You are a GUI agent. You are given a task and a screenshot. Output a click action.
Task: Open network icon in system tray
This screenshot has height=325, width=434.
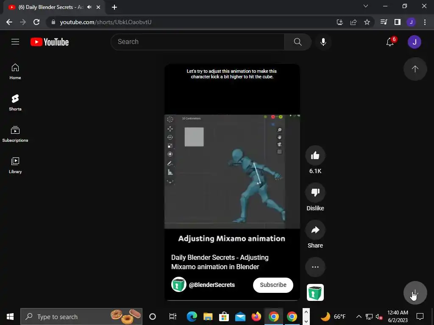[369, 317]
